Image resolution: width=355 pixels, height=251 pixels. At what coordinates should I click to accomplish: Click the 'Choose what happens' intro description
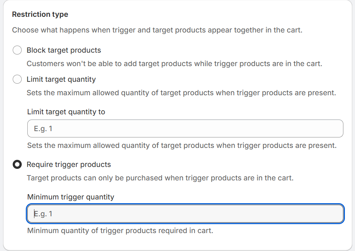(157, 30)
